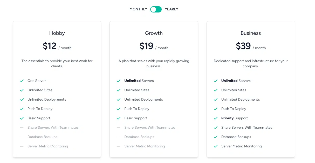Click the dash icon beside Database Backups in Growth

[119, 137]
